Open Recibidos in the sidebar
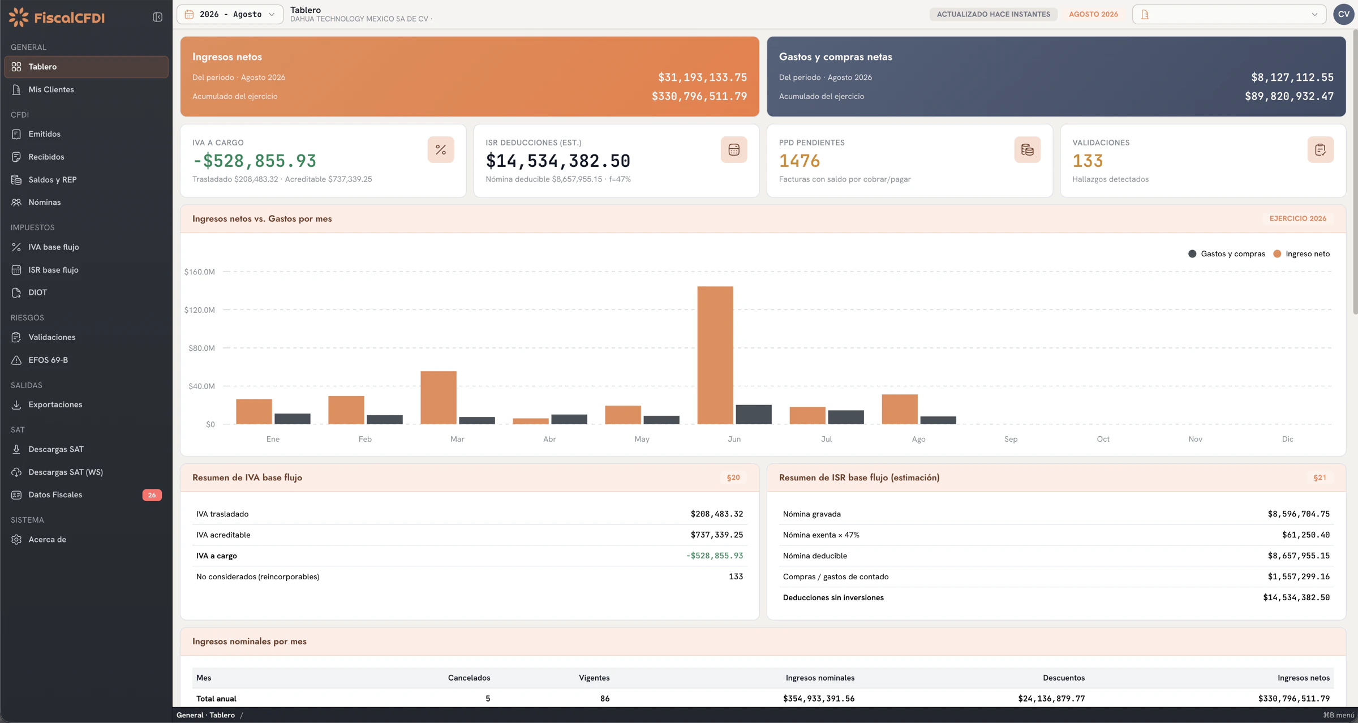This screenshot has height=723, width=1358. coord(86,157)
